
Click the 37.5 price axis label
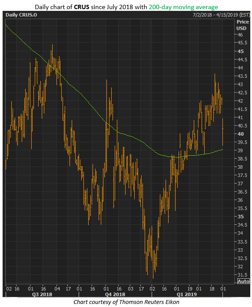(242, 175)
